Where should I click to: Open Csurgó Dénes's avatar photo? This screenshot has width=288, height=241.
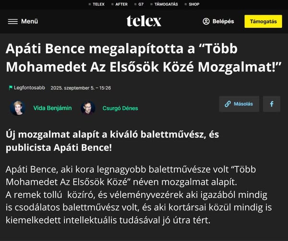pyautogui.click(x=88, y=108)
